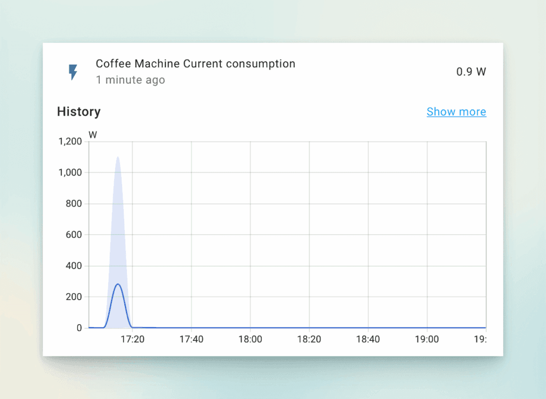546x399 pixels.
Task: Open the Show more history link
Action: [456, 111]
